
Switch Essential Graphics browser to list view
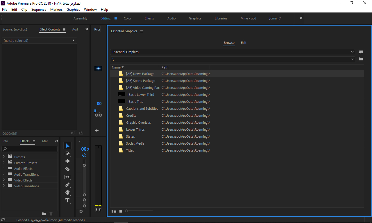point(114,211)
